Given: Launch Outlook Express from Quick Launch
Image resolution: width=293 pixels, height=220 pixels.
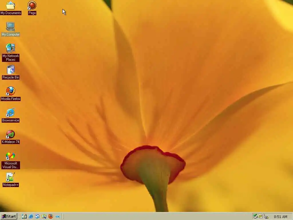Looking at the screenshot, I should [37, 217].
